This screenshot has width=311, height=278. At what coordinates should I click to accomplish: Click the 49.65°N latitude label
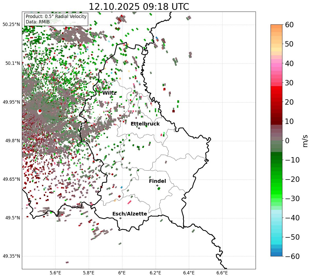pos(11,179)
